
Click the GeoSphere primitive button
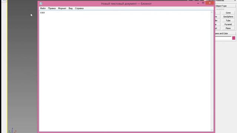228,17
